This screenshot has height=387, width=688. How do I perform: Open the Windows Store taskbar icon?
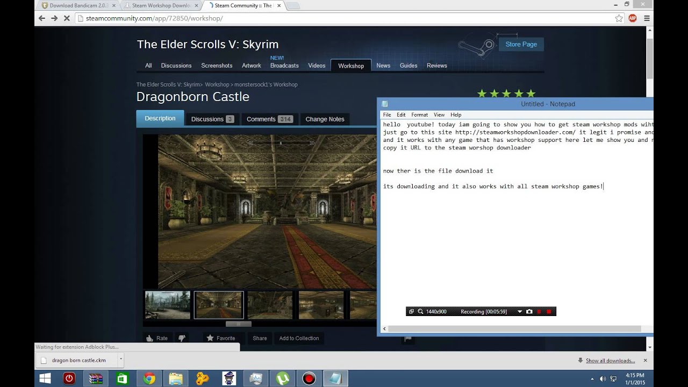[x=122, y=378]
